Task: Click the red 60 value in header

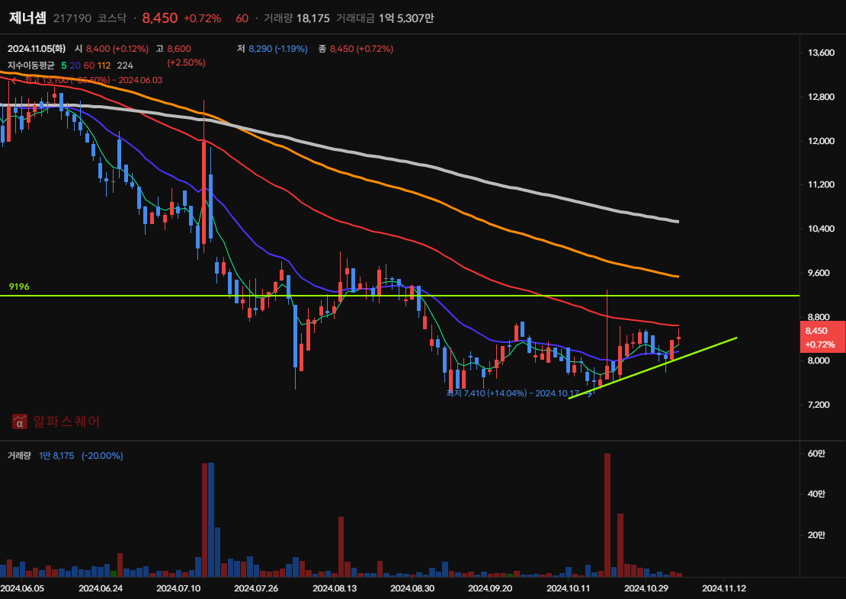Action: [x=242, y=18]
